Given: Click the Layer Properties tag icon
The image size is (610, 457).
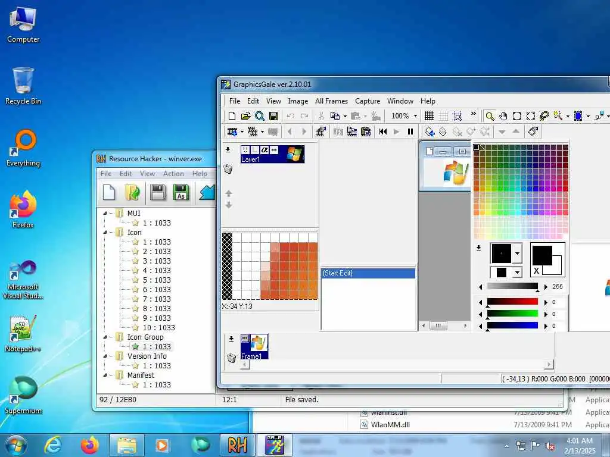Looking at the screenshot, I should [533, 132].
